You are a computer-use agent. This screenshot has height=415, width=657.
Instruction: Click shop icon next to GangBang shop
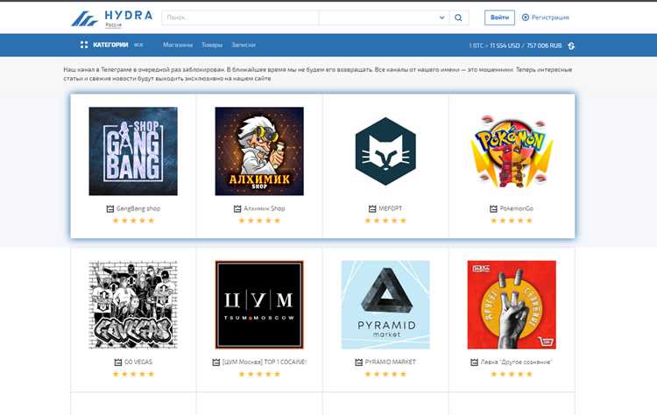coord(110,208)
